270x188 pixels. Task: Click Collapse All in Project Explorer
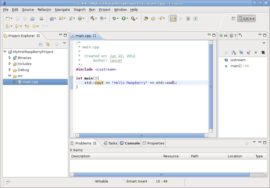tap(41, 44)
